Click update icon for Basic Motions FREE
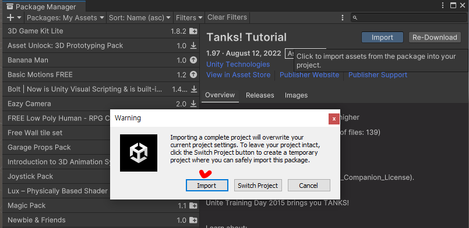Image resolution: width=469 pixels, height=228 pixels. 193,74
